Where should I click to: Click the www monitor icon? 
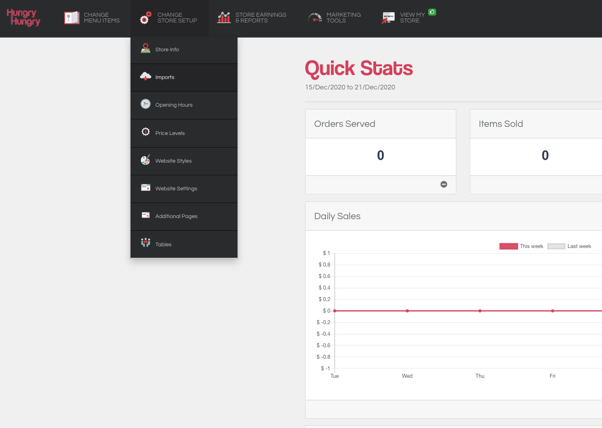pos(388,18)
